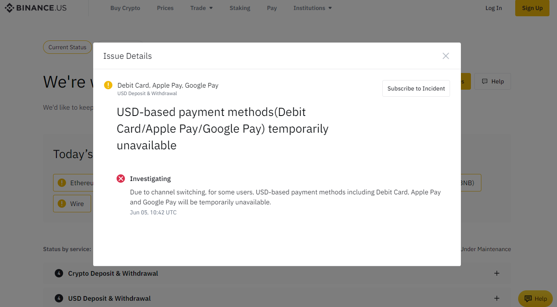Screen dimensions: 557x307
Task: Open the Institutions dropdown menu
Action: [x=313, y=8]
